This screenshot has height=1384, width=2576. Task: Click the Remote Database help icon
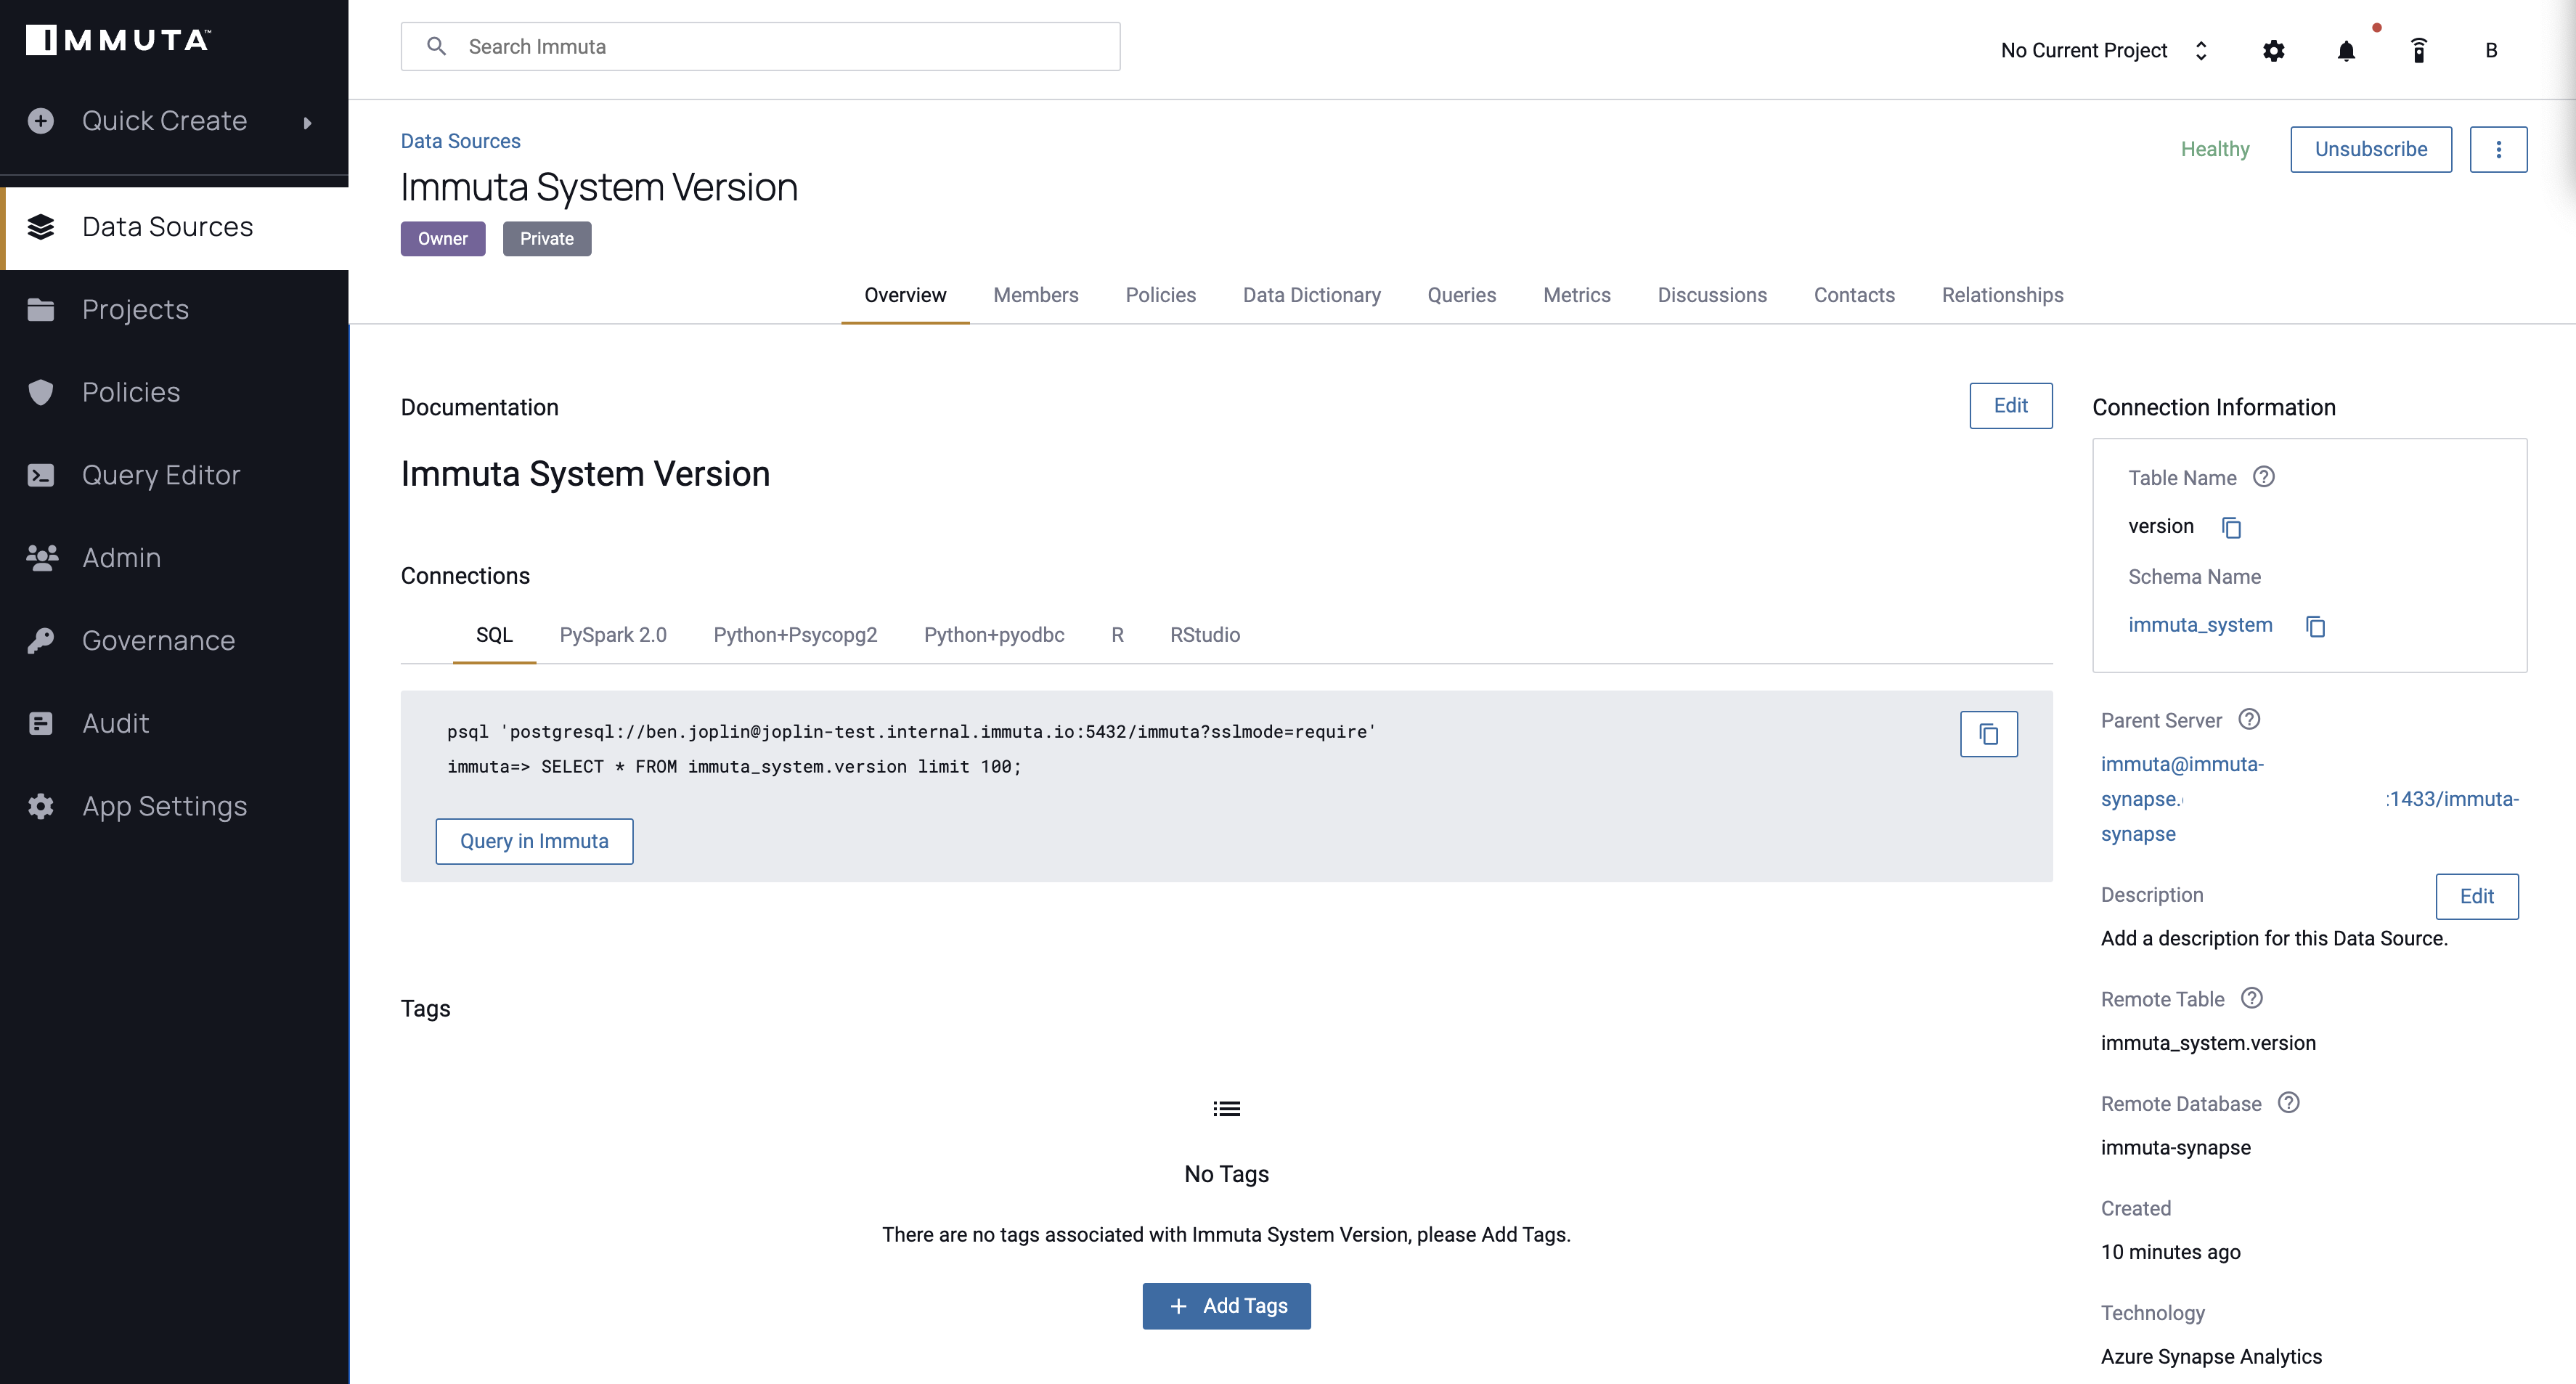[x=2289, y=1103]
